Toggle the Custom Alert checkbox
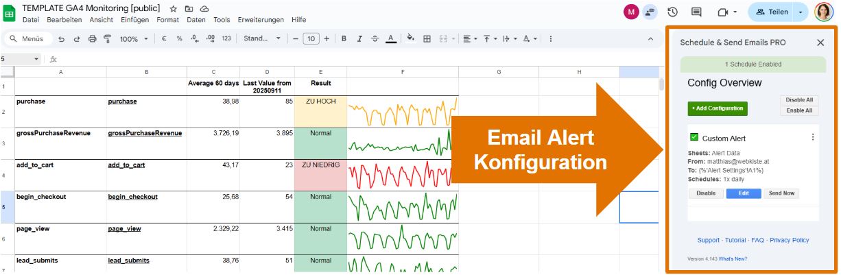This screenshot has width=841, height=277. pos(694,137)
